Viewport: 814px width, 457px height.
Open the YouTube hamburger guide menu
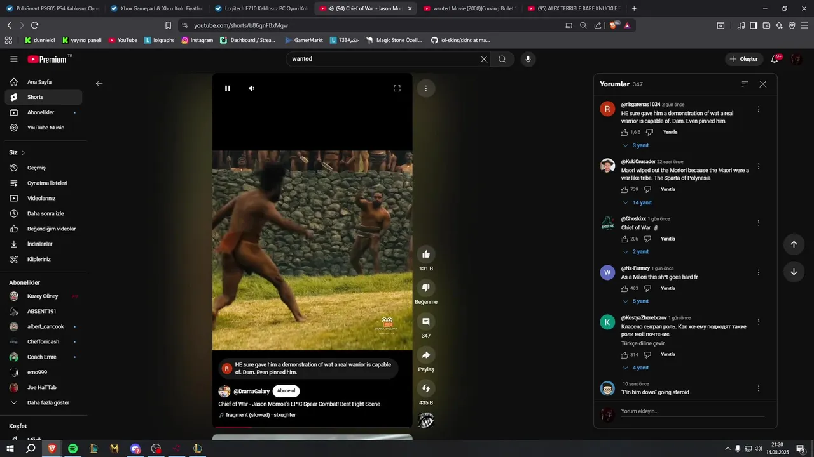click(14, 59)
